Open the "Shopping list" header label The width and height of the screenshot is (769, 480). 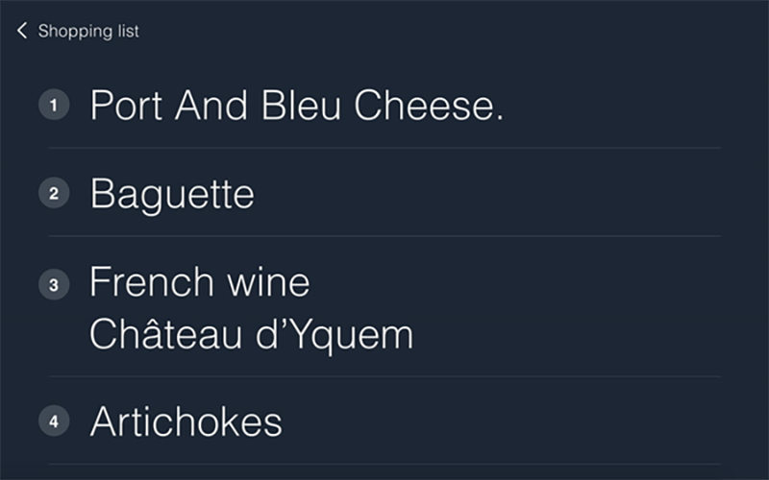click(x=88, y=32)
